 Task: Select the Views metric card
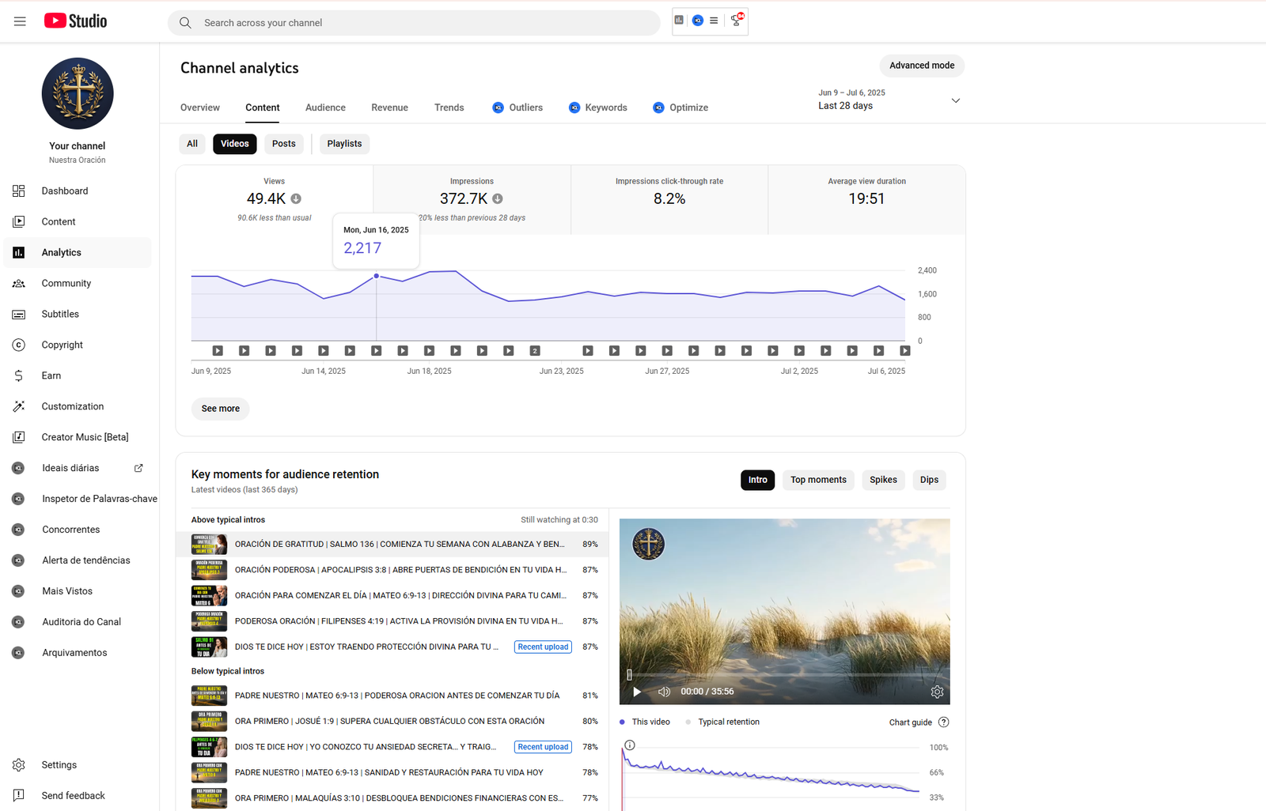275,200
